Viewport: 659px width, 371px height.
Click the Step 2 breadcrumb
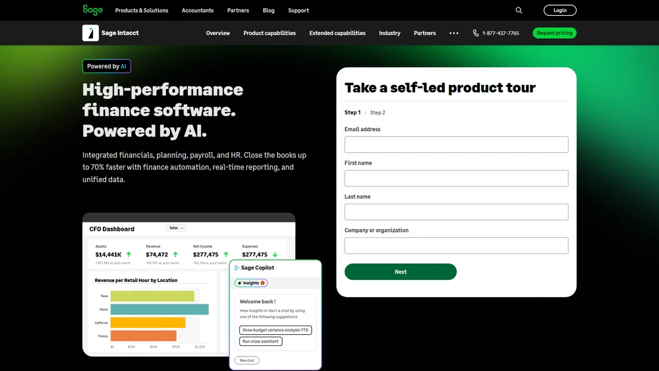click(378, 113)
